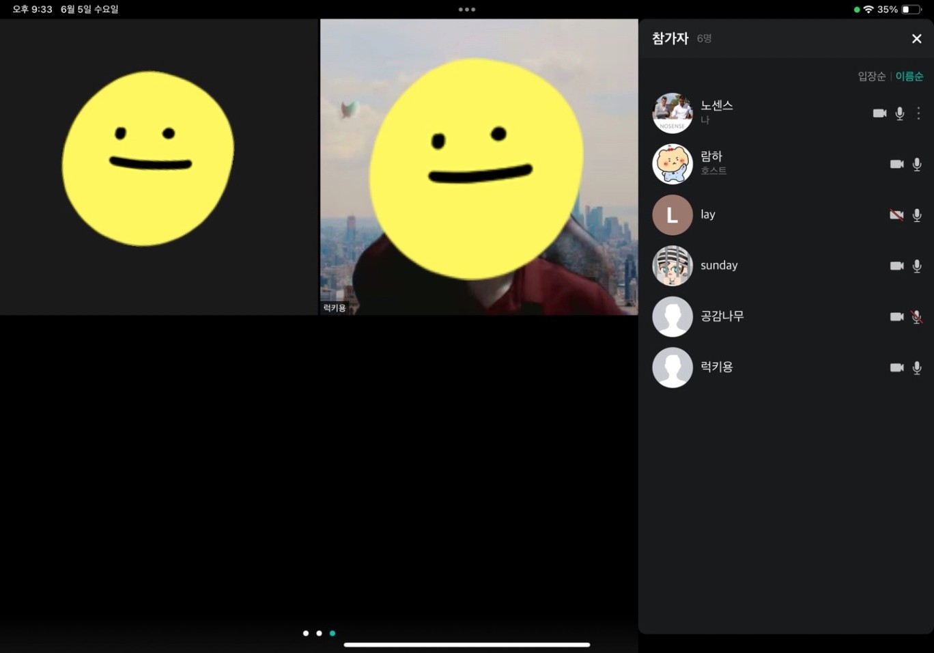Click disabled camera icon for lay
The image size is (934, 653).
pos(896,215)
